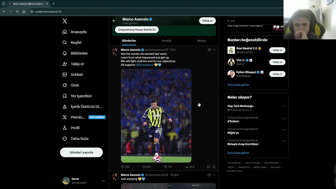Open Grok from sidebar

pyautogui.click(x=71, y=85)
